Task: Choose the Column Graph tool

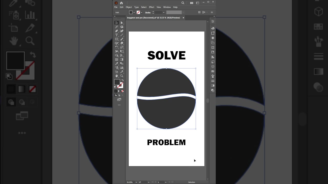Action: point(122,68)
